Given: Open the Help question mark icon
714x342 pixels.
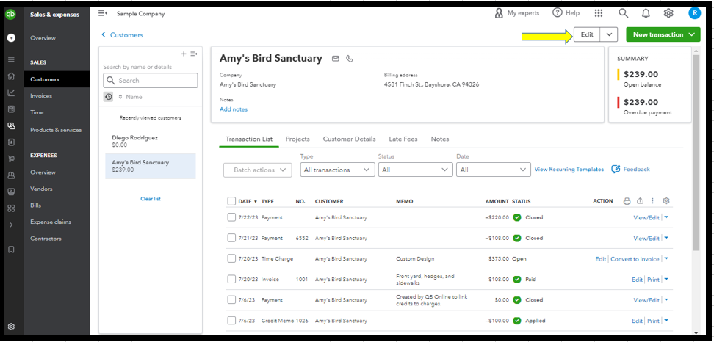Looking at the screenshot, I should (558, 13).
